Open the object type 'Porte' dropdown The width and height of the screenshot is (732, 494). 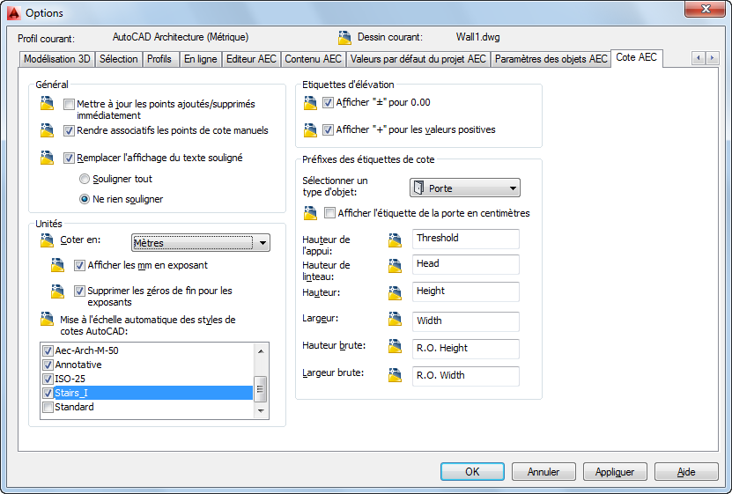(x=465, y=188)
